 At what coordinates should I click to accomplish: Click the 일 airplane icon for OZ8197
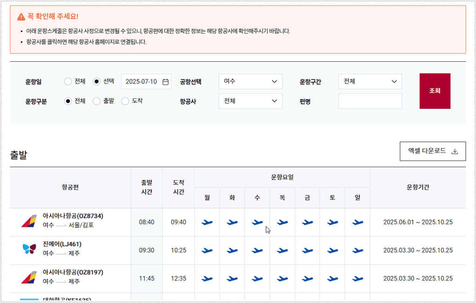(x=357, y=278)
